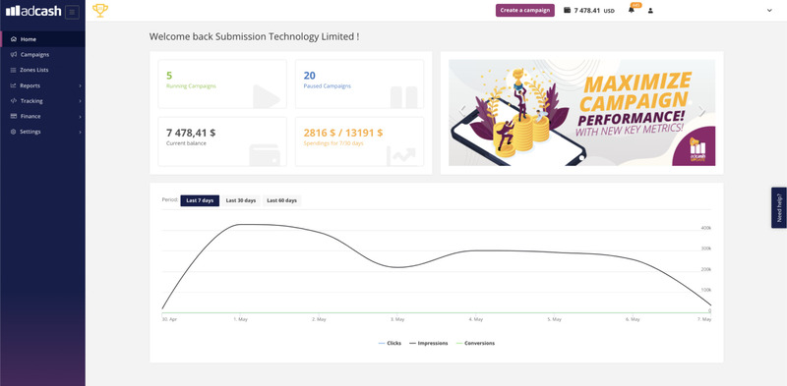Click the 7 478.41 USD header balance

coord(594,11)
